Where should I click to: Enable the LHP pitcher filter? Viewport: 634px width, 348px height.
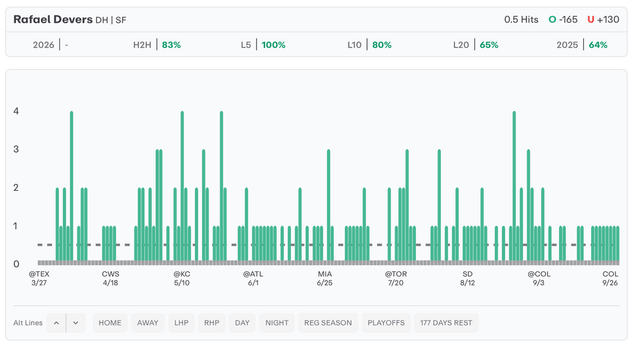[x=181, y=323]
